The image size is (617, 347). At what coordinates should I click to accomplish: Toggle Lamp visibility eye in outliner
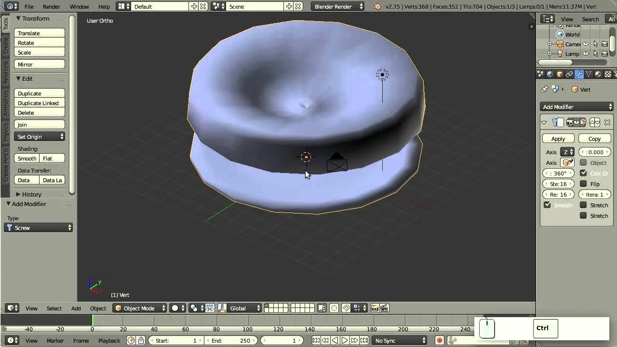(x=586, y=54)
